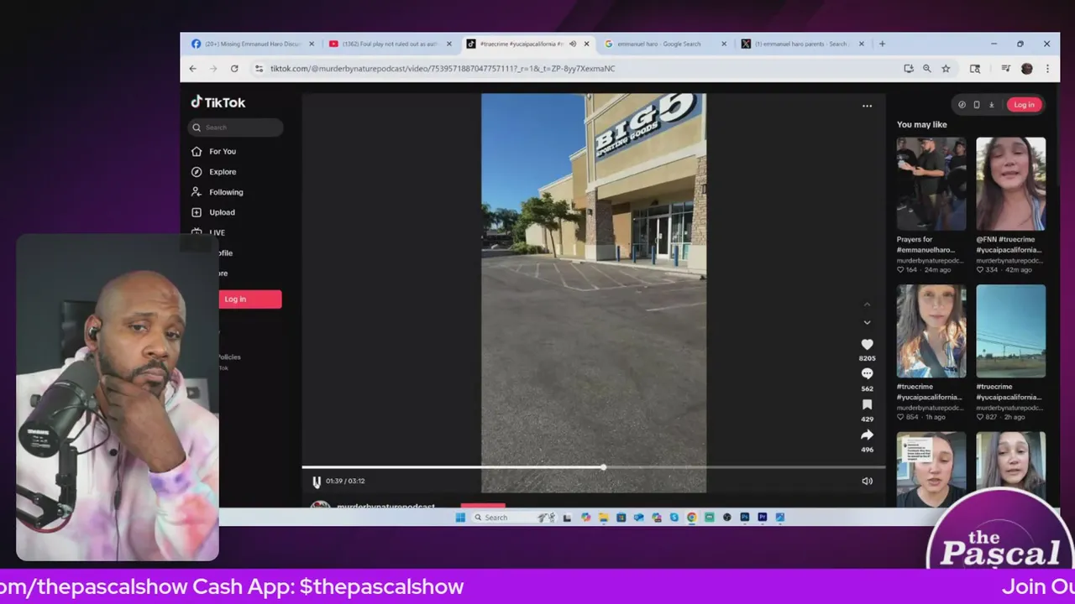
Task: Open File Explorer from taskbar
Action: 603,518
